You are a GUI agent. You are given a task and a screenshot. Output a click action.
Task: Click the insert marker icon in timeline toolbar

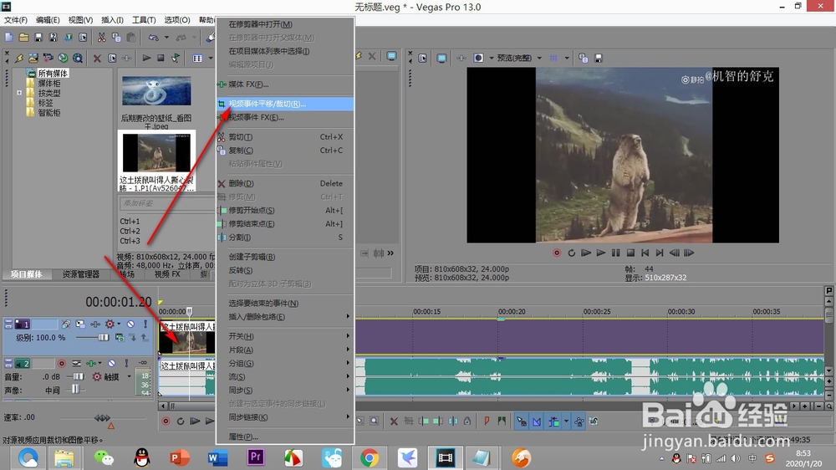[x=487, y=421]
